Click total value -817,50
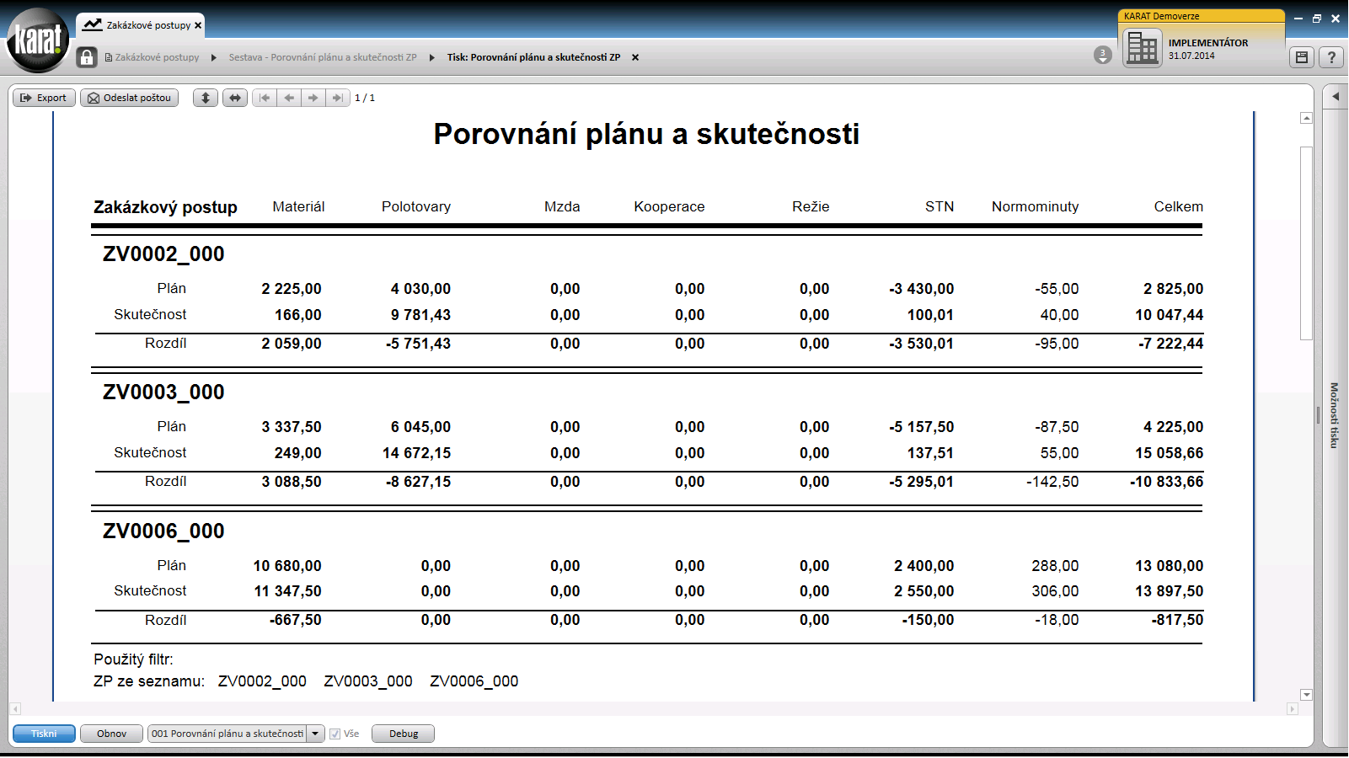The width and height of the screenshot is (1349, 758). click(1177, 620)
